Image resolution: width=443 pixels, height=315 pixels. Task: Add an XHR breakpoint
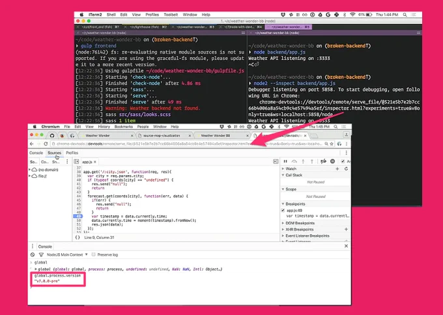click(346, 230)
